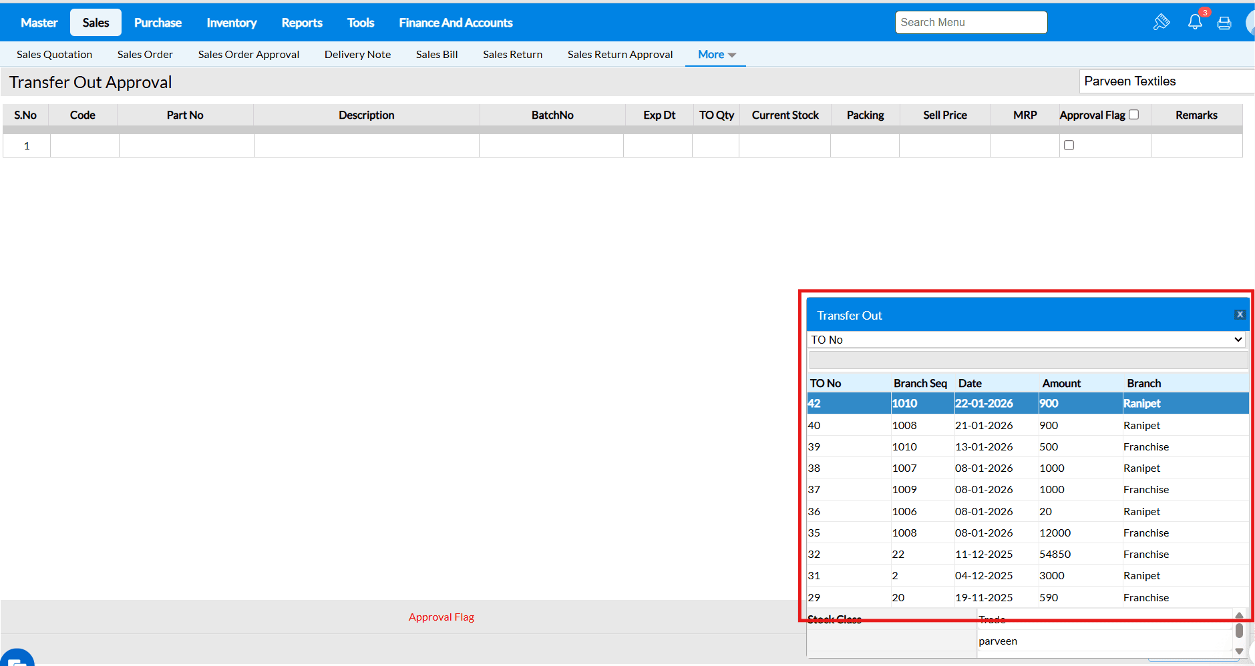This screenshot has width=1255, height=666.
Task: Open the Finance And Accounts menu
Action: 456,23
